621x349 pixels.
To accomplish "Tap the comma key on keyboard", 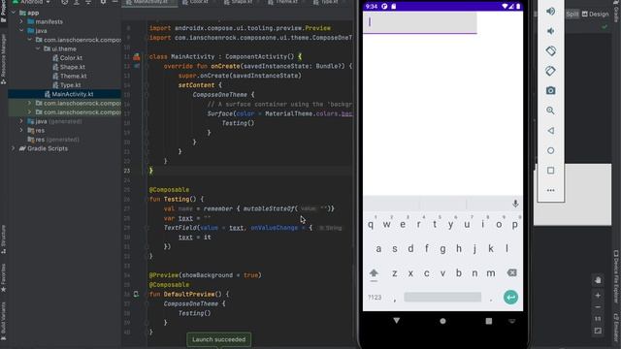I will (x=395, y=299).
